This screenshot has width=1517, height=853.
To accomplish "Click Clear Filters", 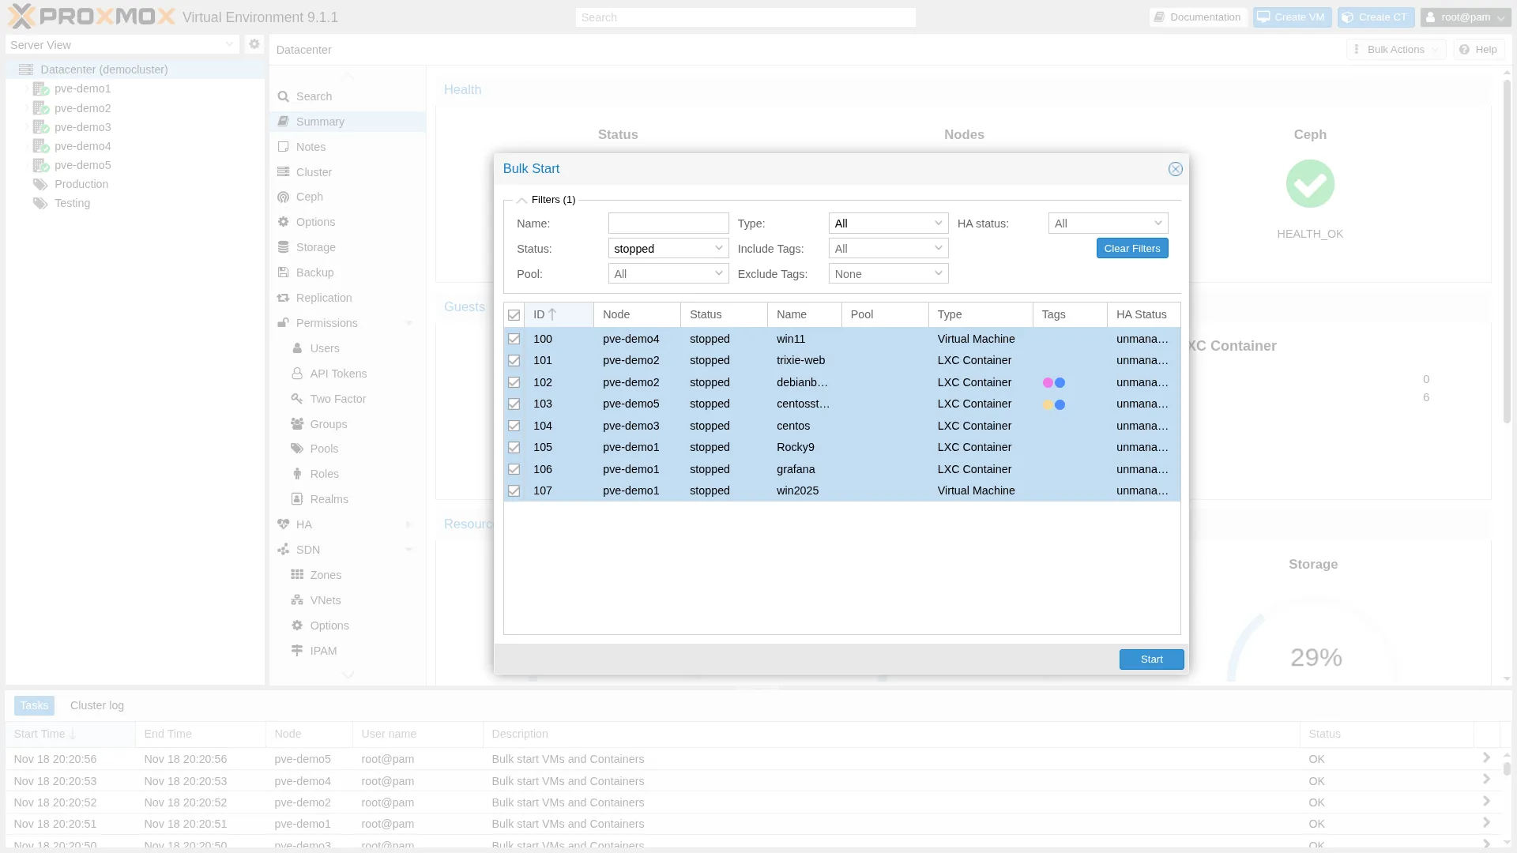I will click(1131, 248).
